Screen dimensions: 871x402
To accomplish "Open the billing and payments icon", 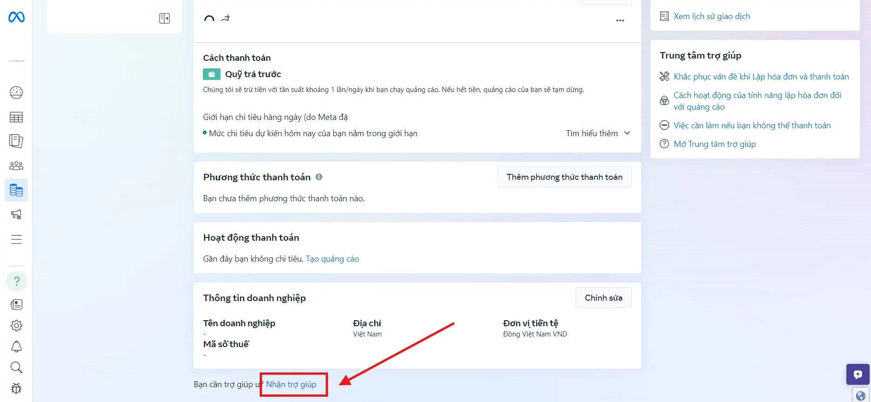I will coord(16,190).
